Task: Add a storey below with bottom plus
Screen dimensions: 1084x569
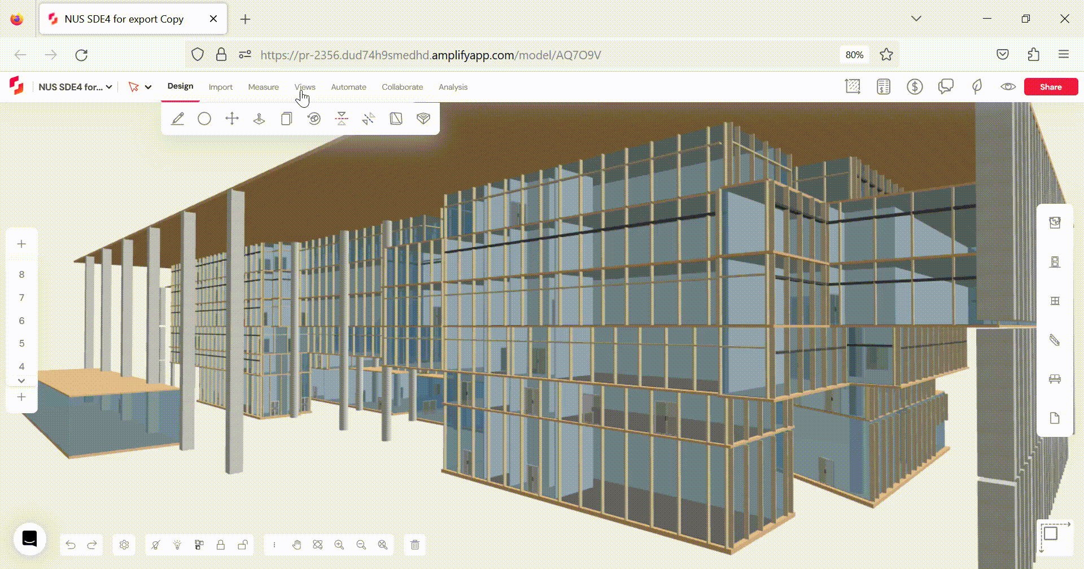Action: point(21,397)
